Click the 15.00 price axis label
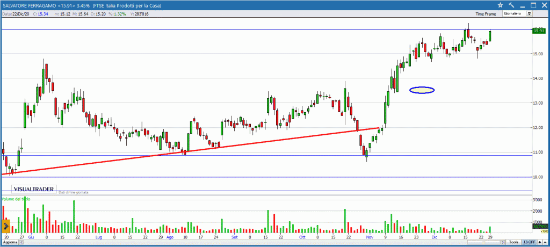The image size is (550, 247). 538,54
